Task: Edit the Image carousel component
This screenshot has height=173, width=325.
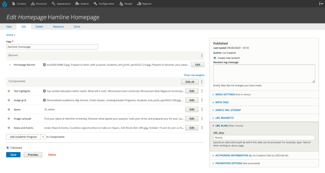Action: [192, 119]
